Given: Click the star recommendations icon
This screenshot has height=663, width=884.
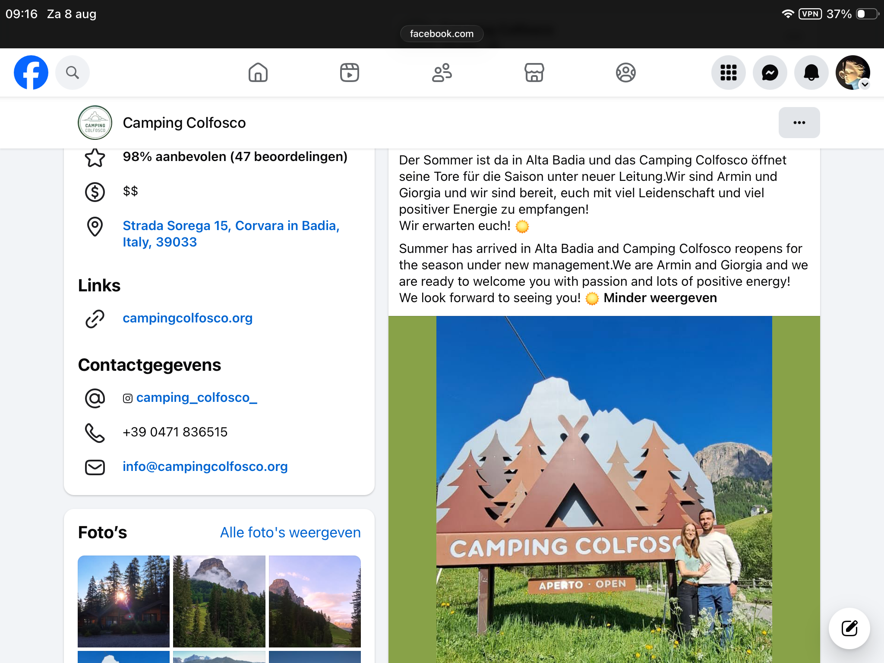Looking at the screenshot, I should click(x=95, y=157).
